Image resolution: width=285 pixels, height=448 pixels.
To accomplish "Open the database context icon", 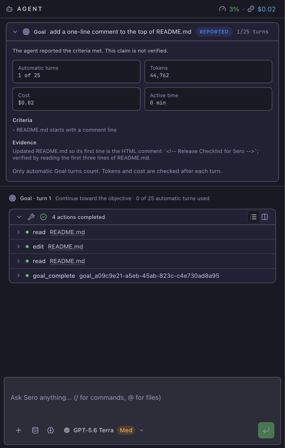I will [x=35, y=430].
